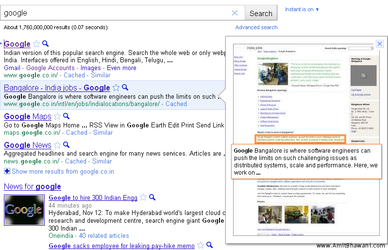This screenshot has width=388, height=250.
Task: Open preview magnifier for Bangalore India jobs
Action: [125, 87]
